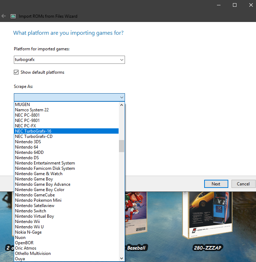The height and width of the screenshot is (262, 256).
Task: Minimize the wizard window
Action: click(218, 5)
